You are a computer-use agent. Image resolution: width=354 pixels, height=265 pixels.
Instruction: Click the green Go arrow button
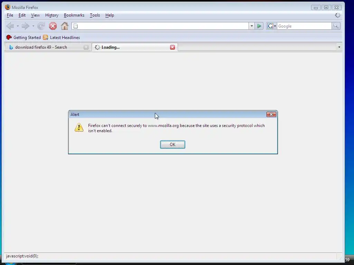[259, 26]
